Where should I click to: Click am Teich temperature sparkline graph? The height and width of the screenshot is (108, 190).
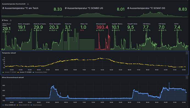(32, 16)
